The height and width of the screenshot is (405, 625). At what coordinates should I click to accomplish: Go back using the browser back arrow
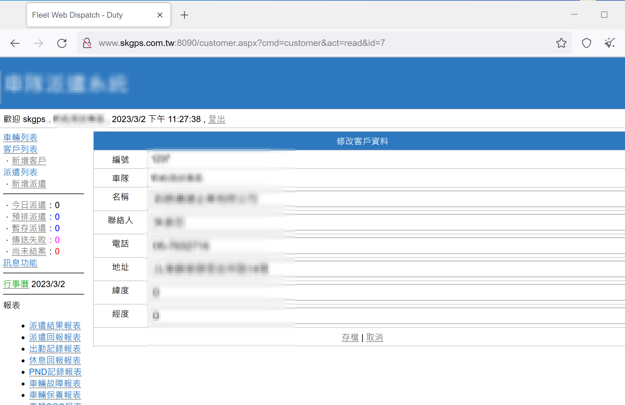coord(15,43)
